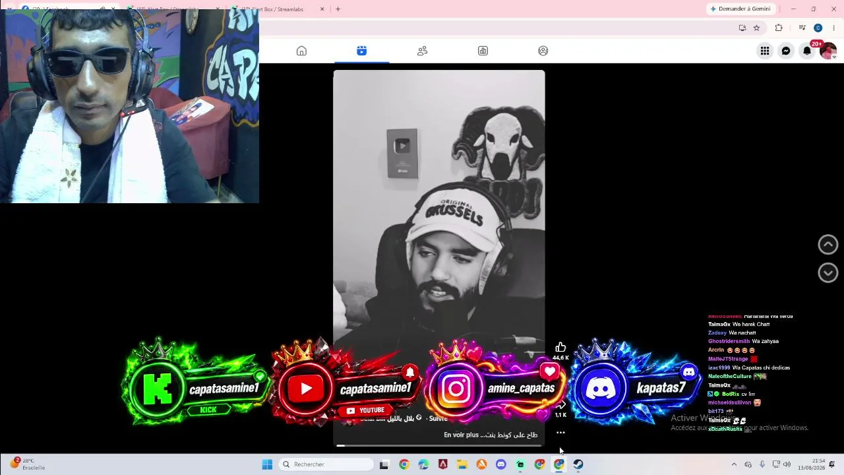Open Facebook notifications bell
Image resolution: width=844 pixels, height=475 pixels.
tap(806, 51)
